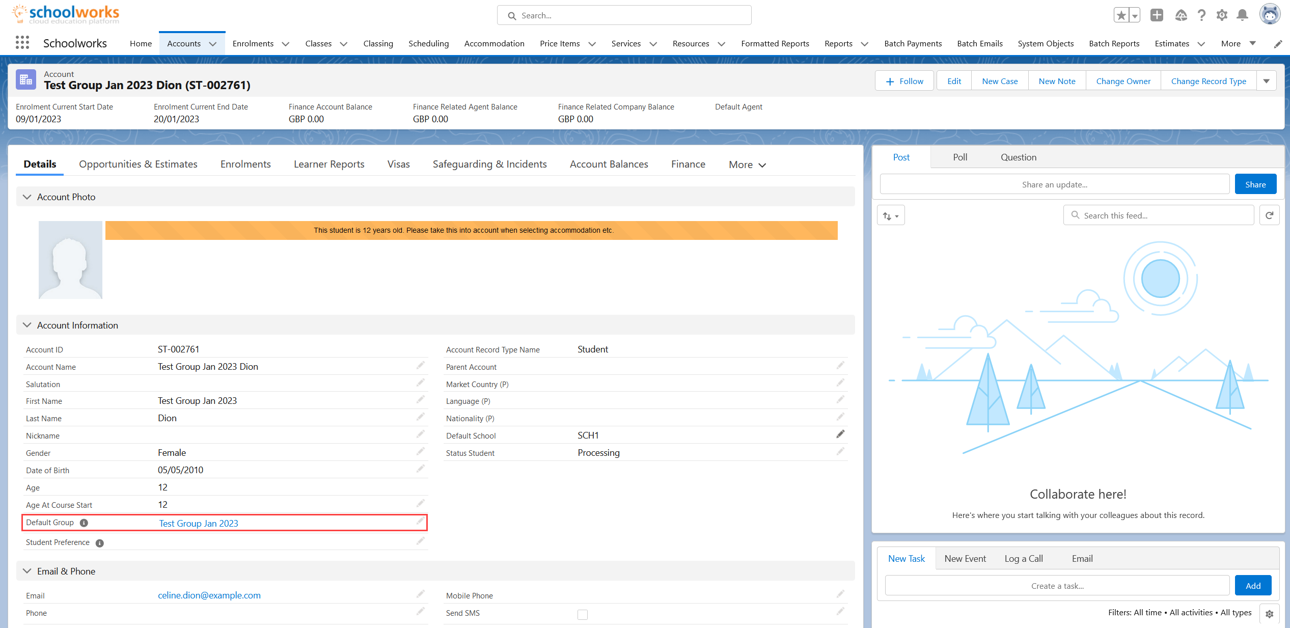Click the account photo placeholder thumbnail
This screenshot has width=1290, height=628.
pos(70,260)
